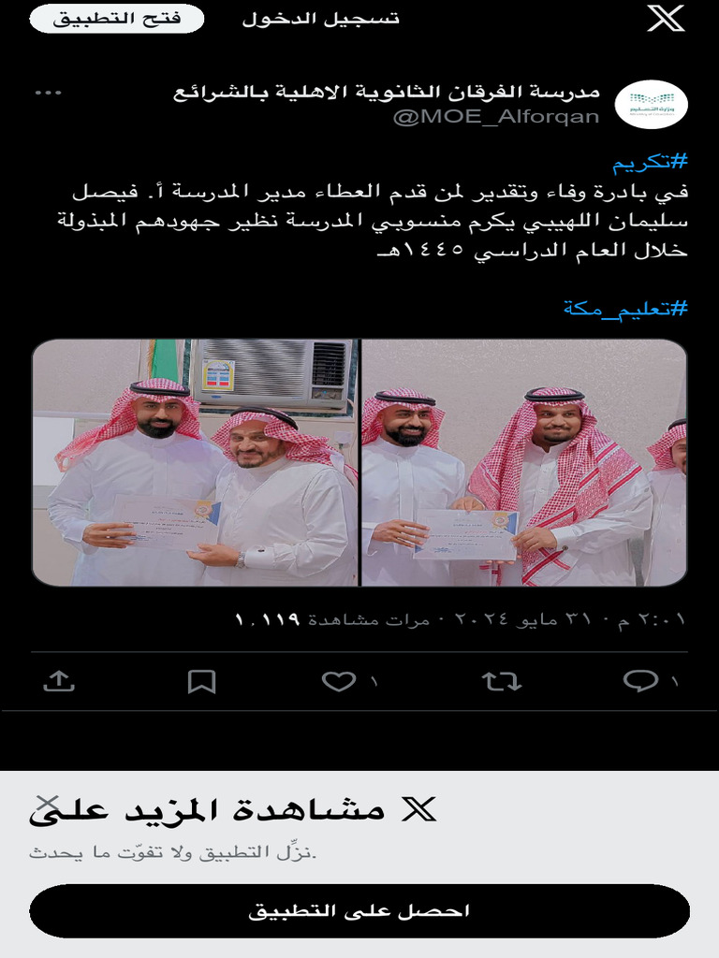Viewport: 719px width, 958px height.
Task: Open the #تعليم_مكة hashtag
Action: pos(625,307)
